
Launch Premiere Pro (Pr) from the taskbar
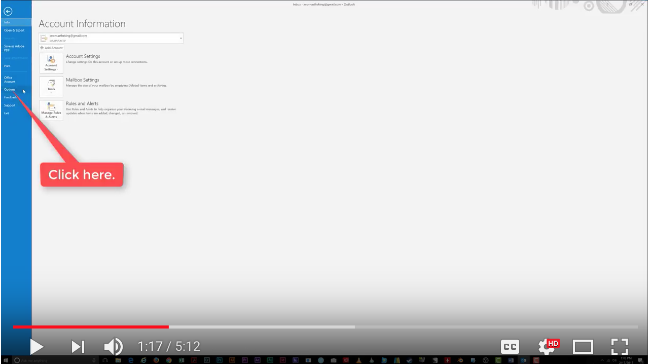245,360
